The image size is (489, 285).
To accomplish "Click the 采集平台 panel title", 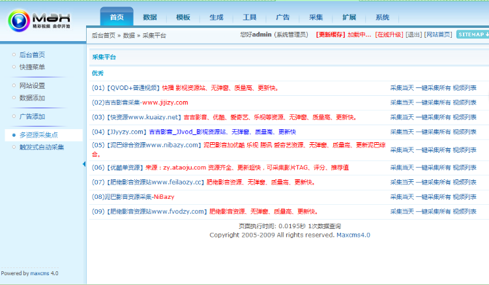I will point(104,57).
